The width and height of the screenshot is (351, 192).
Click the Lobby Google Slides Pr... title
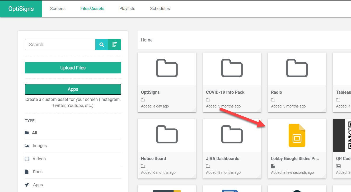point(295,158)
